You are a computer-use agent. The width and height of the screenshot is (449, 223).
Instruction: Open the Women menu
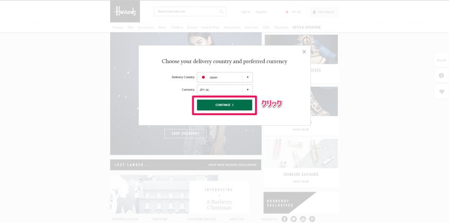pos(117,28)
